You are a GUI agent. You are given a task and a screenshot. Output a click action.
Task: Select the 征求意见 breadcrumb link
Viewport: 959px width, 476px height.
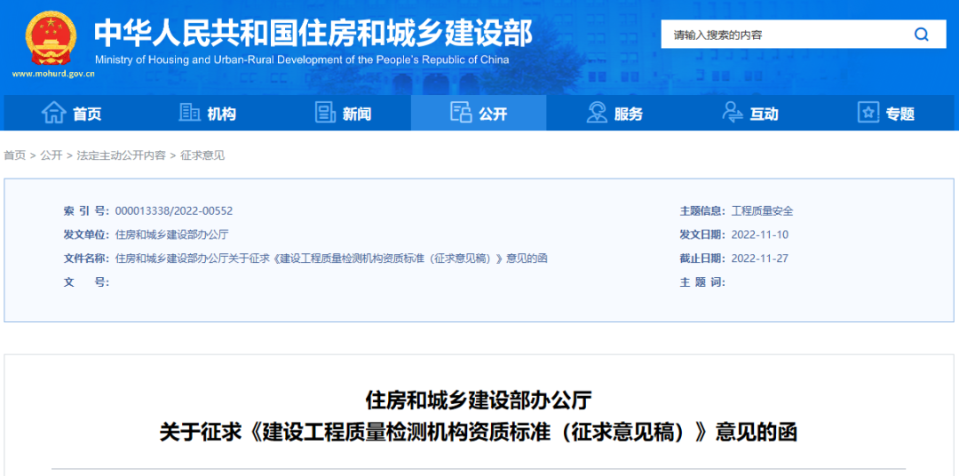202,155
